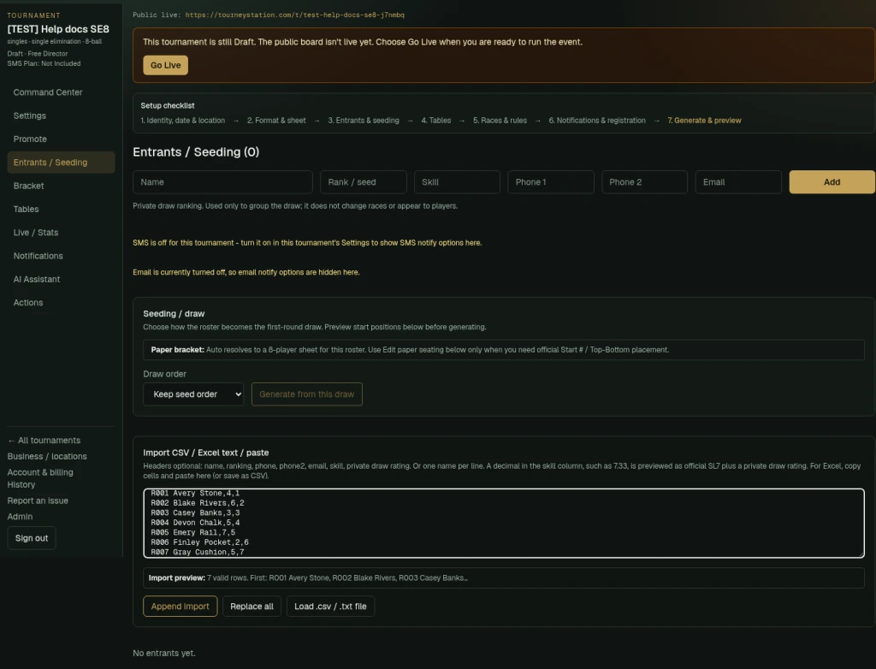Click the 'R007 Gray Cushion,5,7' line

[198, 552]
